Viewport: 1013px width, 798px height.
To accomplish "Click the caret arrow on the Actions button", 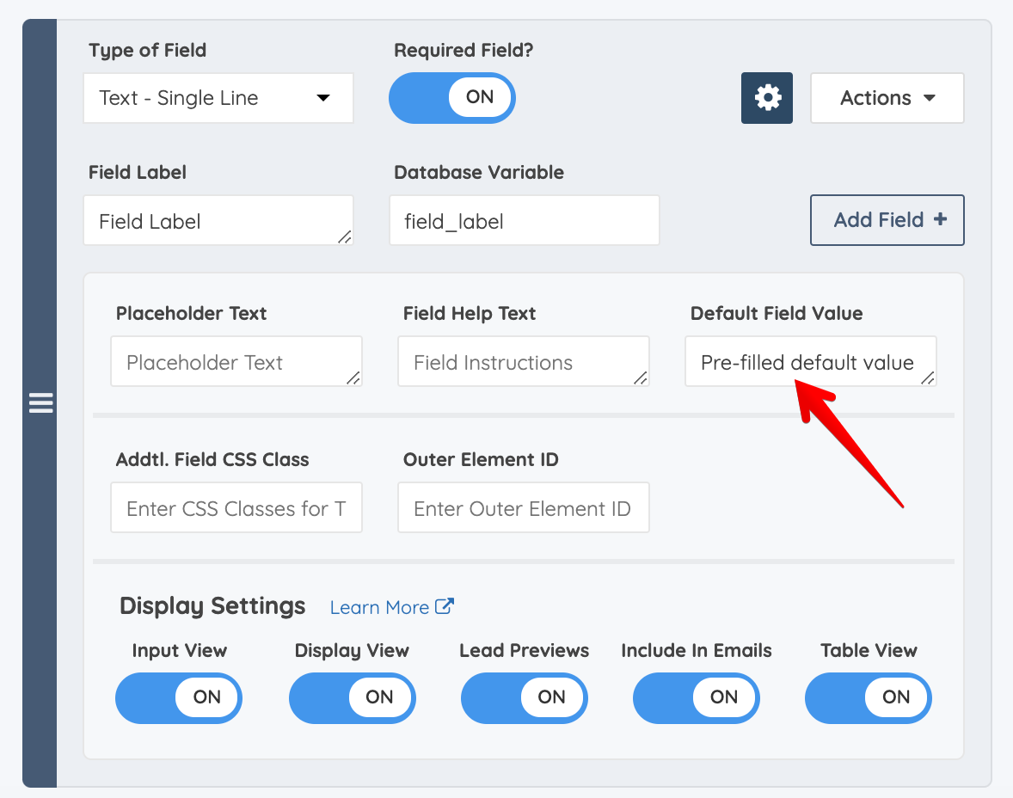I will [x=929, y=97].
